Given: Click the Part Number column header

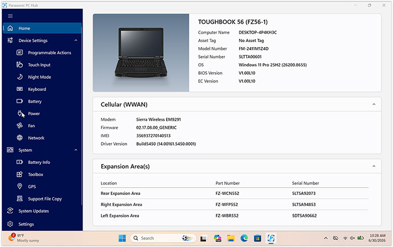Looking at the screenshot, I should click(x=227, y=183).
